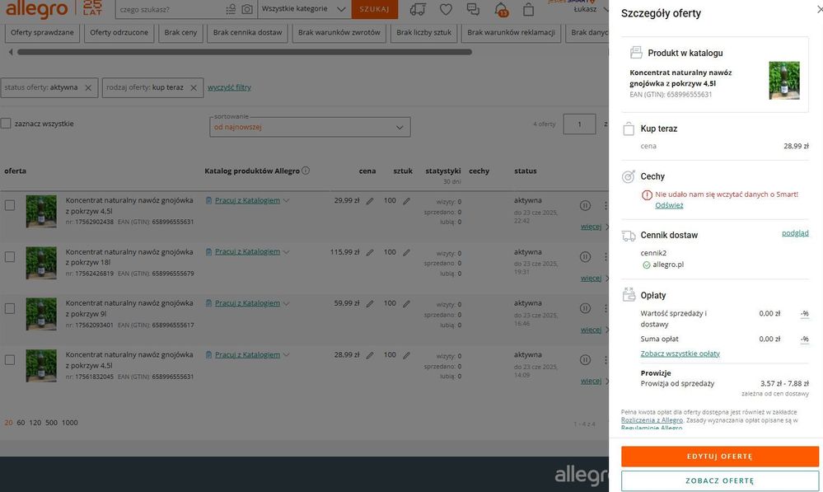Open the delivery truck icon in header
This screenshot has width=823, height=492.
coord(418,9)
